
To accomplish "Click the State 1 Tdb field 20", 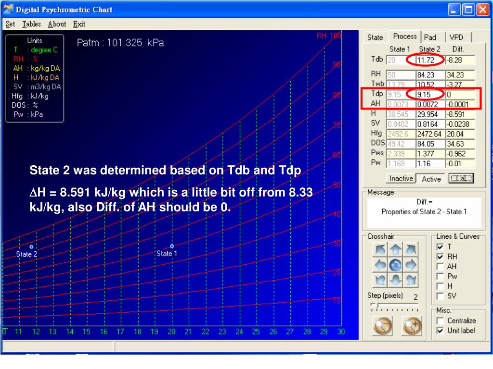I will pos(401,60).
